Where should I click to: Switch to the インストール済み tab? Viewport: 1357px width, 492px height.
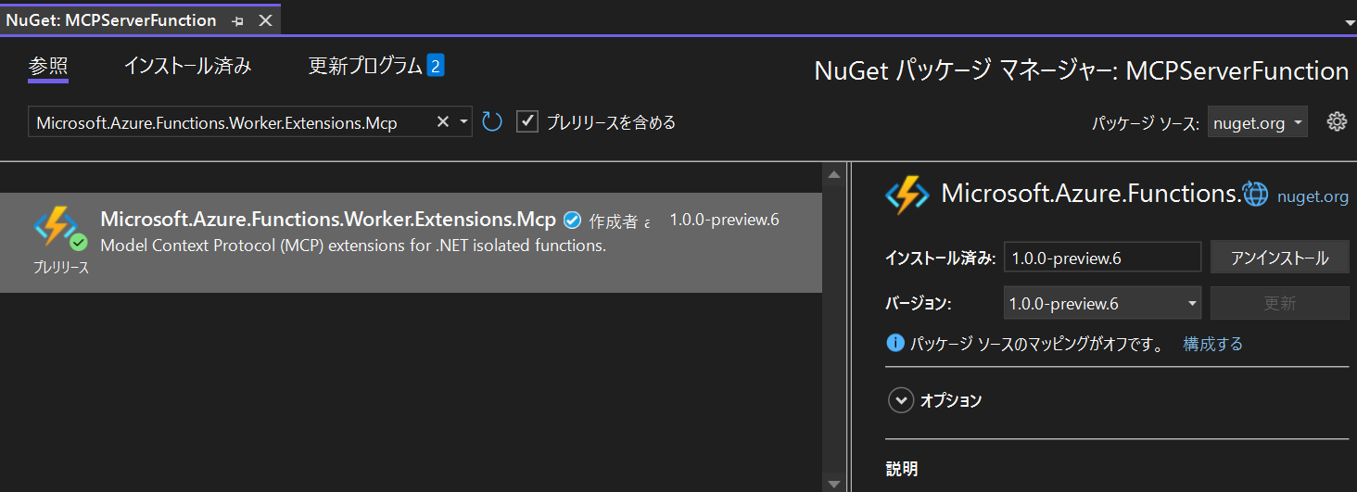[x=187, y=66]
